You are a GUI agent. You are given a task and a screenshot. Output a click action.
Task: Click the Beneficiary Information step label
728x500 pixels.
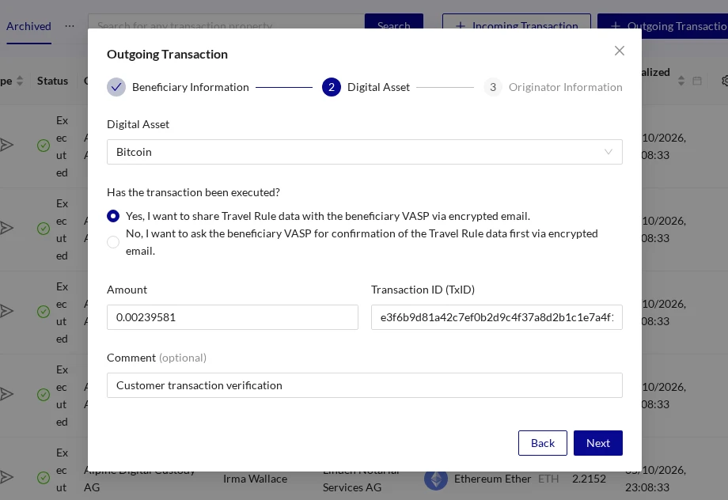pos(191,87)
